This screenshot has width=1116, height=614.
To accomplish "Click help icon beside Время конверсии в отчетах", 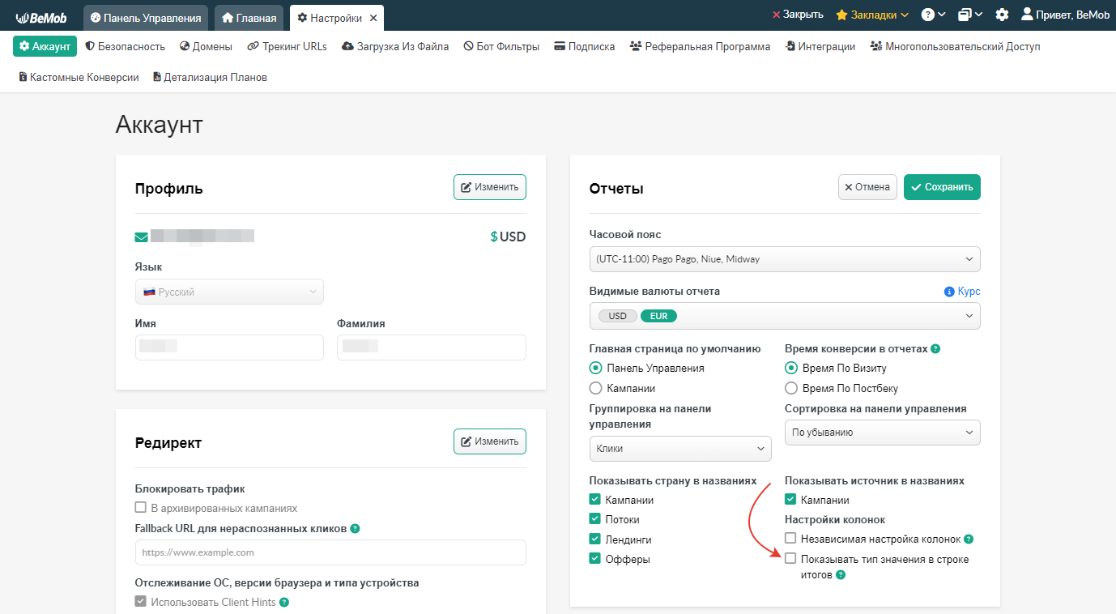I will pyautogui.click(x=935, y=348).
